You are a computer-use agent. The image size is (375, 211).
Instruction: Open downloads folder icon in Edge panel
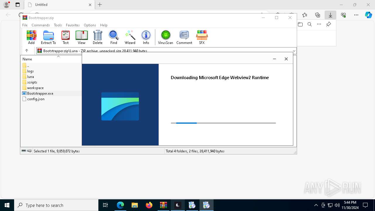point(300,24)
